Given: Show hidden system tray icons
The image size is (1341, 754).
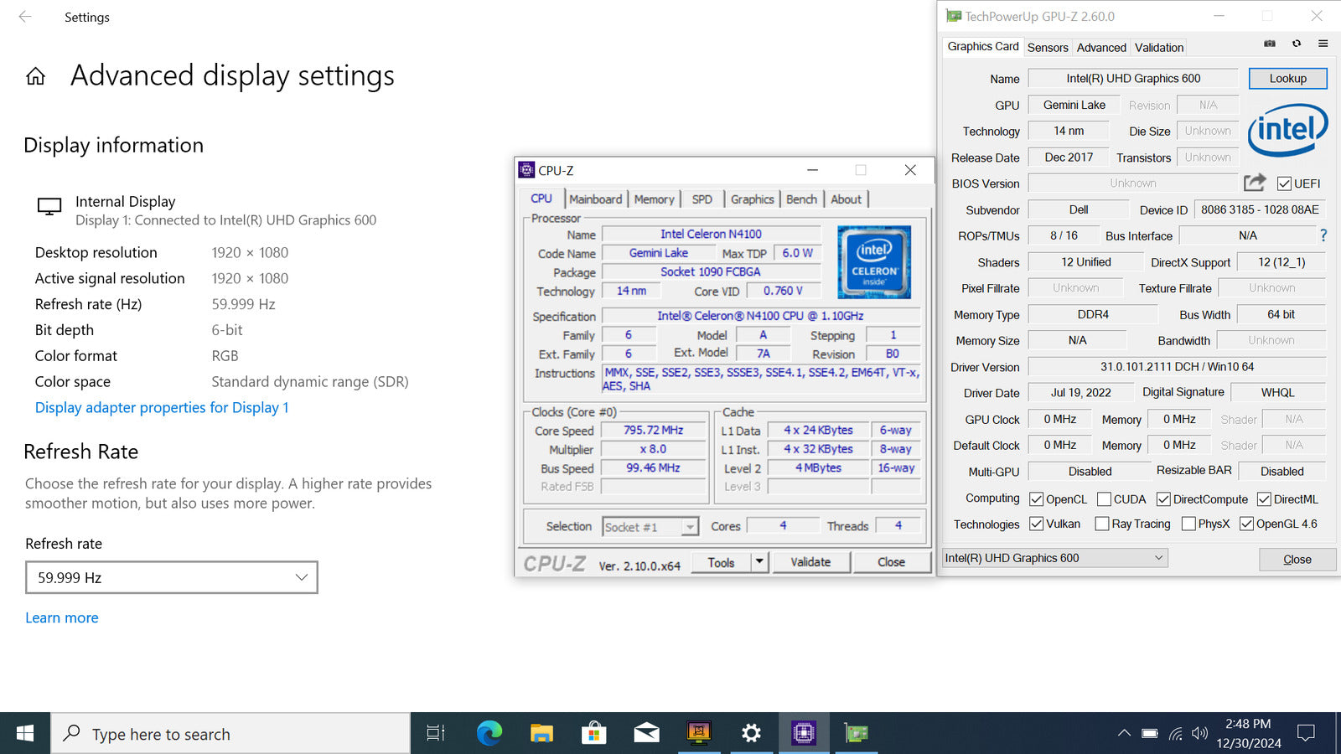Looking at the screenshot, I should point(1124,734).
